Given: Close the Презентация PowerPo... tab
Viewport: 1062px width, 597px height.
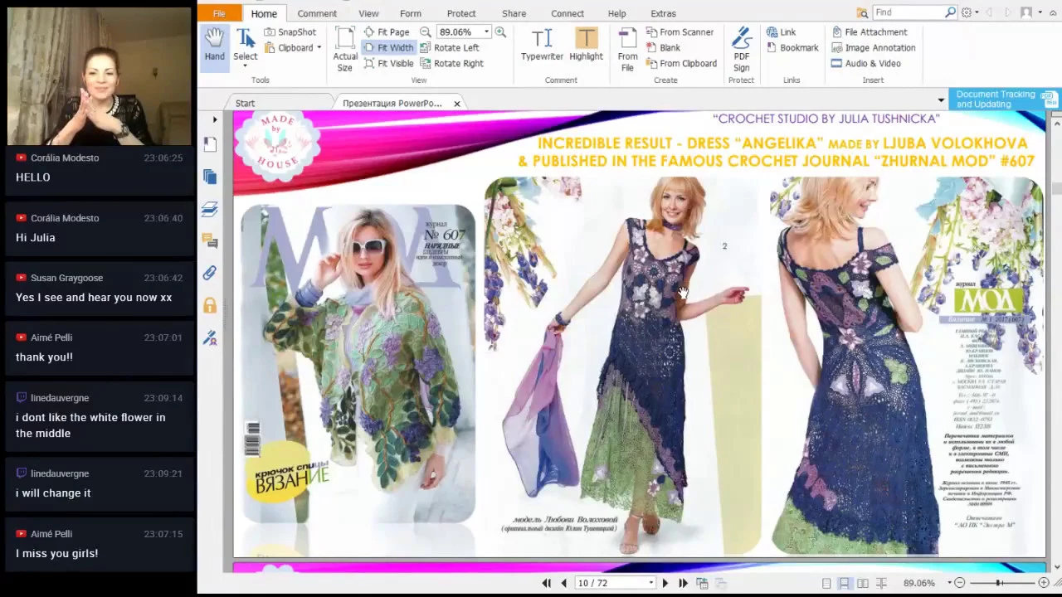Looking at the screenshot, I should tap(456, 104).
